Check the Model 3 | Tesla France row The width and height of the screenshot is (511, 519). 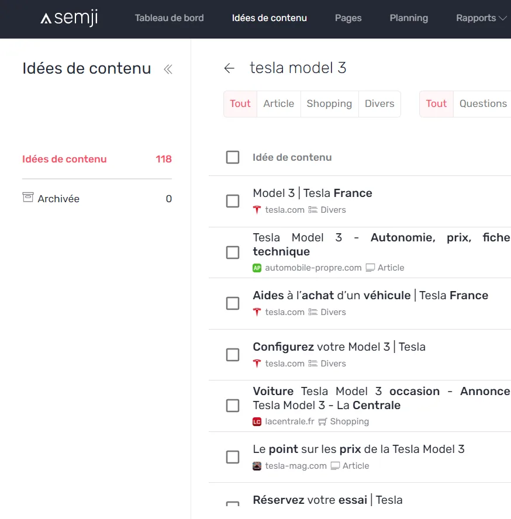[x=233, y=201]
